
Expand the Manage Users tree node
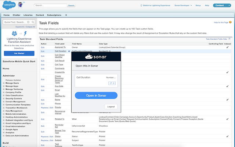(4, 83)
